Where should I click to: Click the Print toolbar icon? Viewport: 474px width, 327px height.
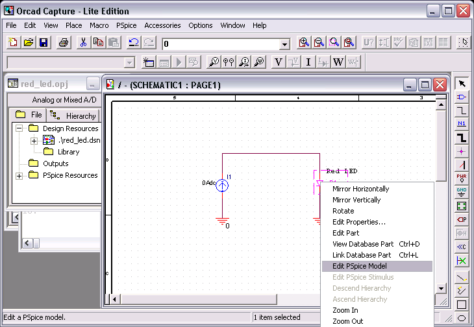tap(64, 42)
